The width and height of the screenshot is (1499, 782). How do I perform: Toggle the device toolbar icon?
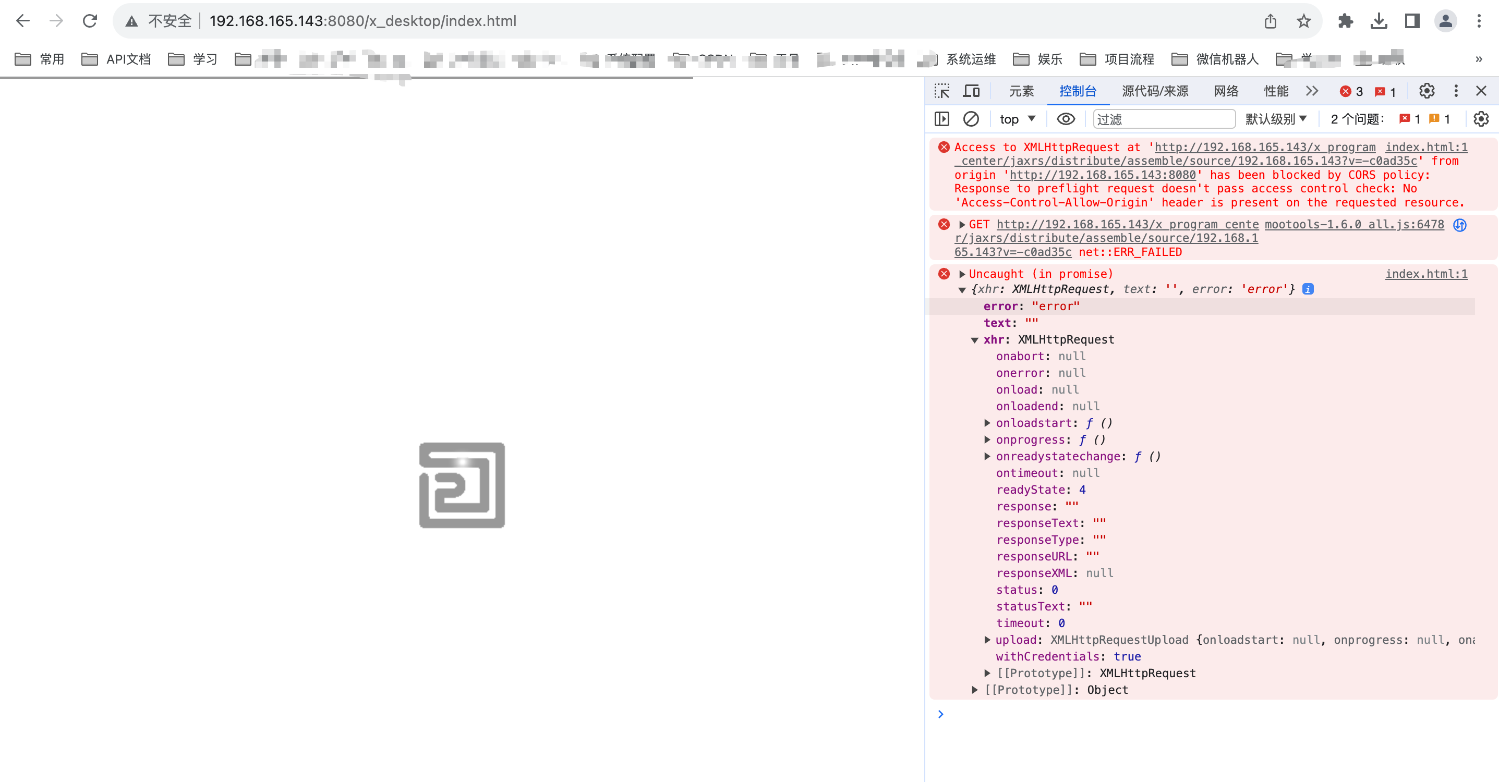tap(971, 91)
